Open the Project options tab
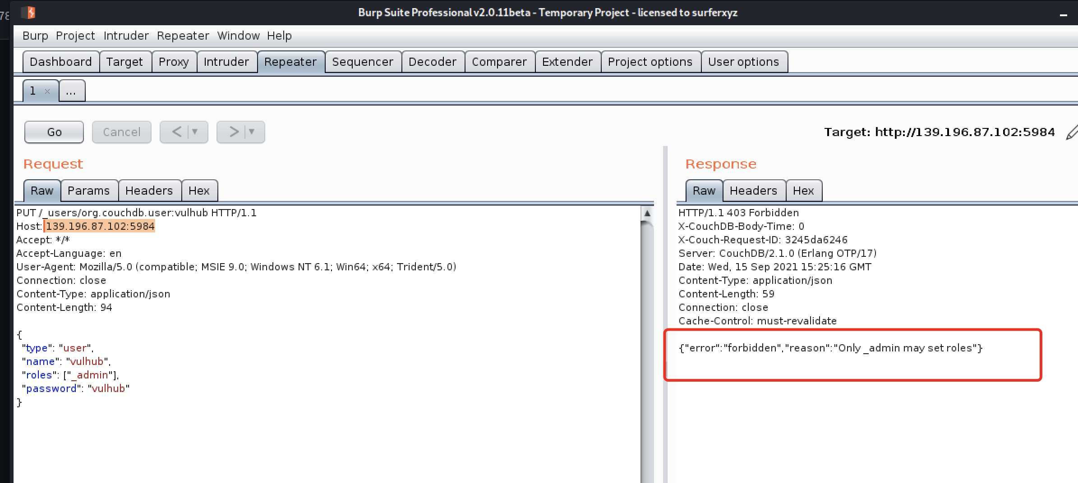The width and height of the screenshot is (1078, 483). pyautogui.click(x=650, y=62)
